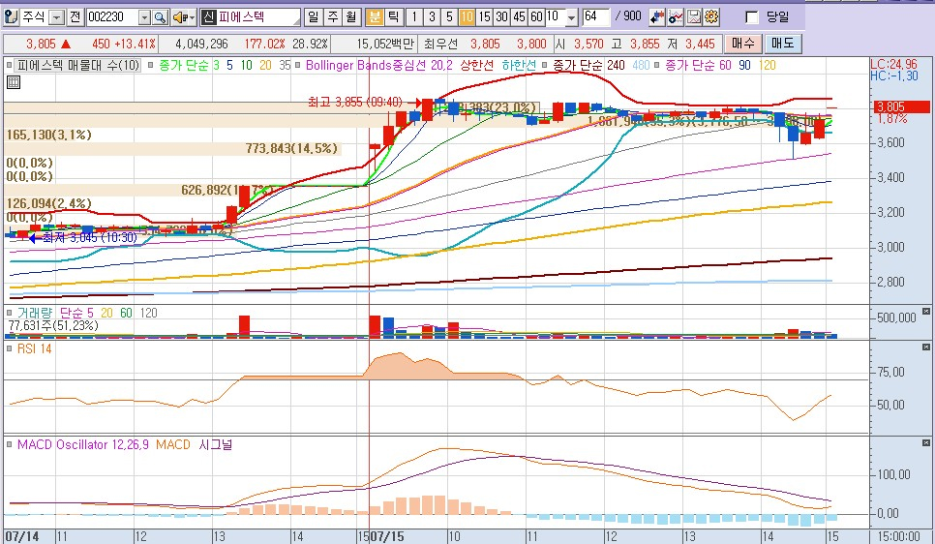Switch to daily chart with 일 tab
935x544 pixels.
tap(313, 17)
